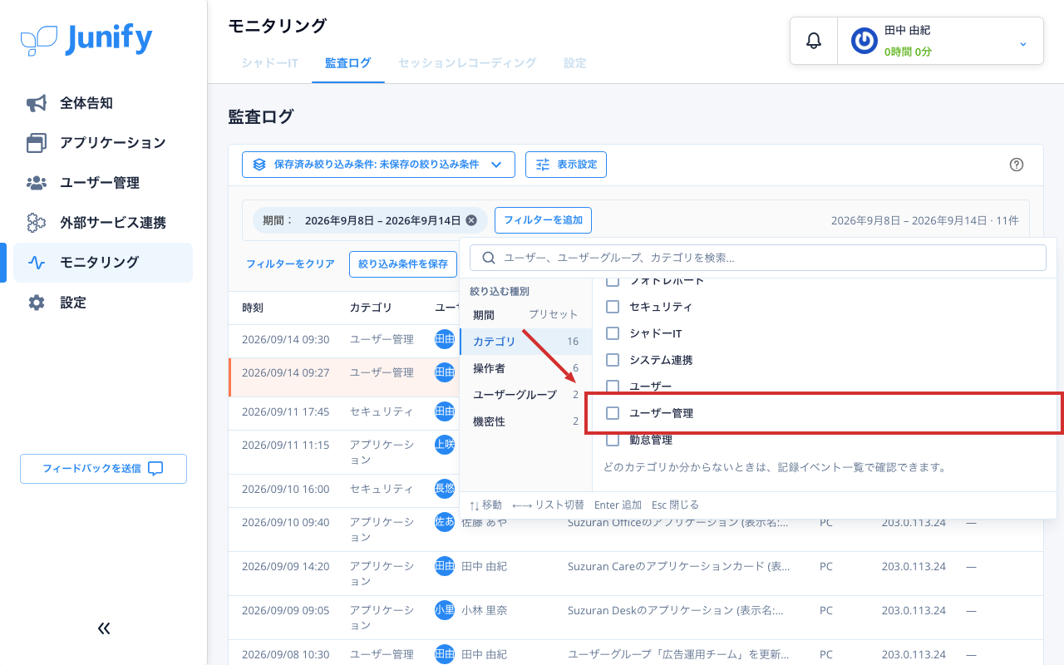This screenshot has width=1064, height=665.
Task: Open the 保存済み絞り込み条件 dropdown
Action: (x=378, y=165)
